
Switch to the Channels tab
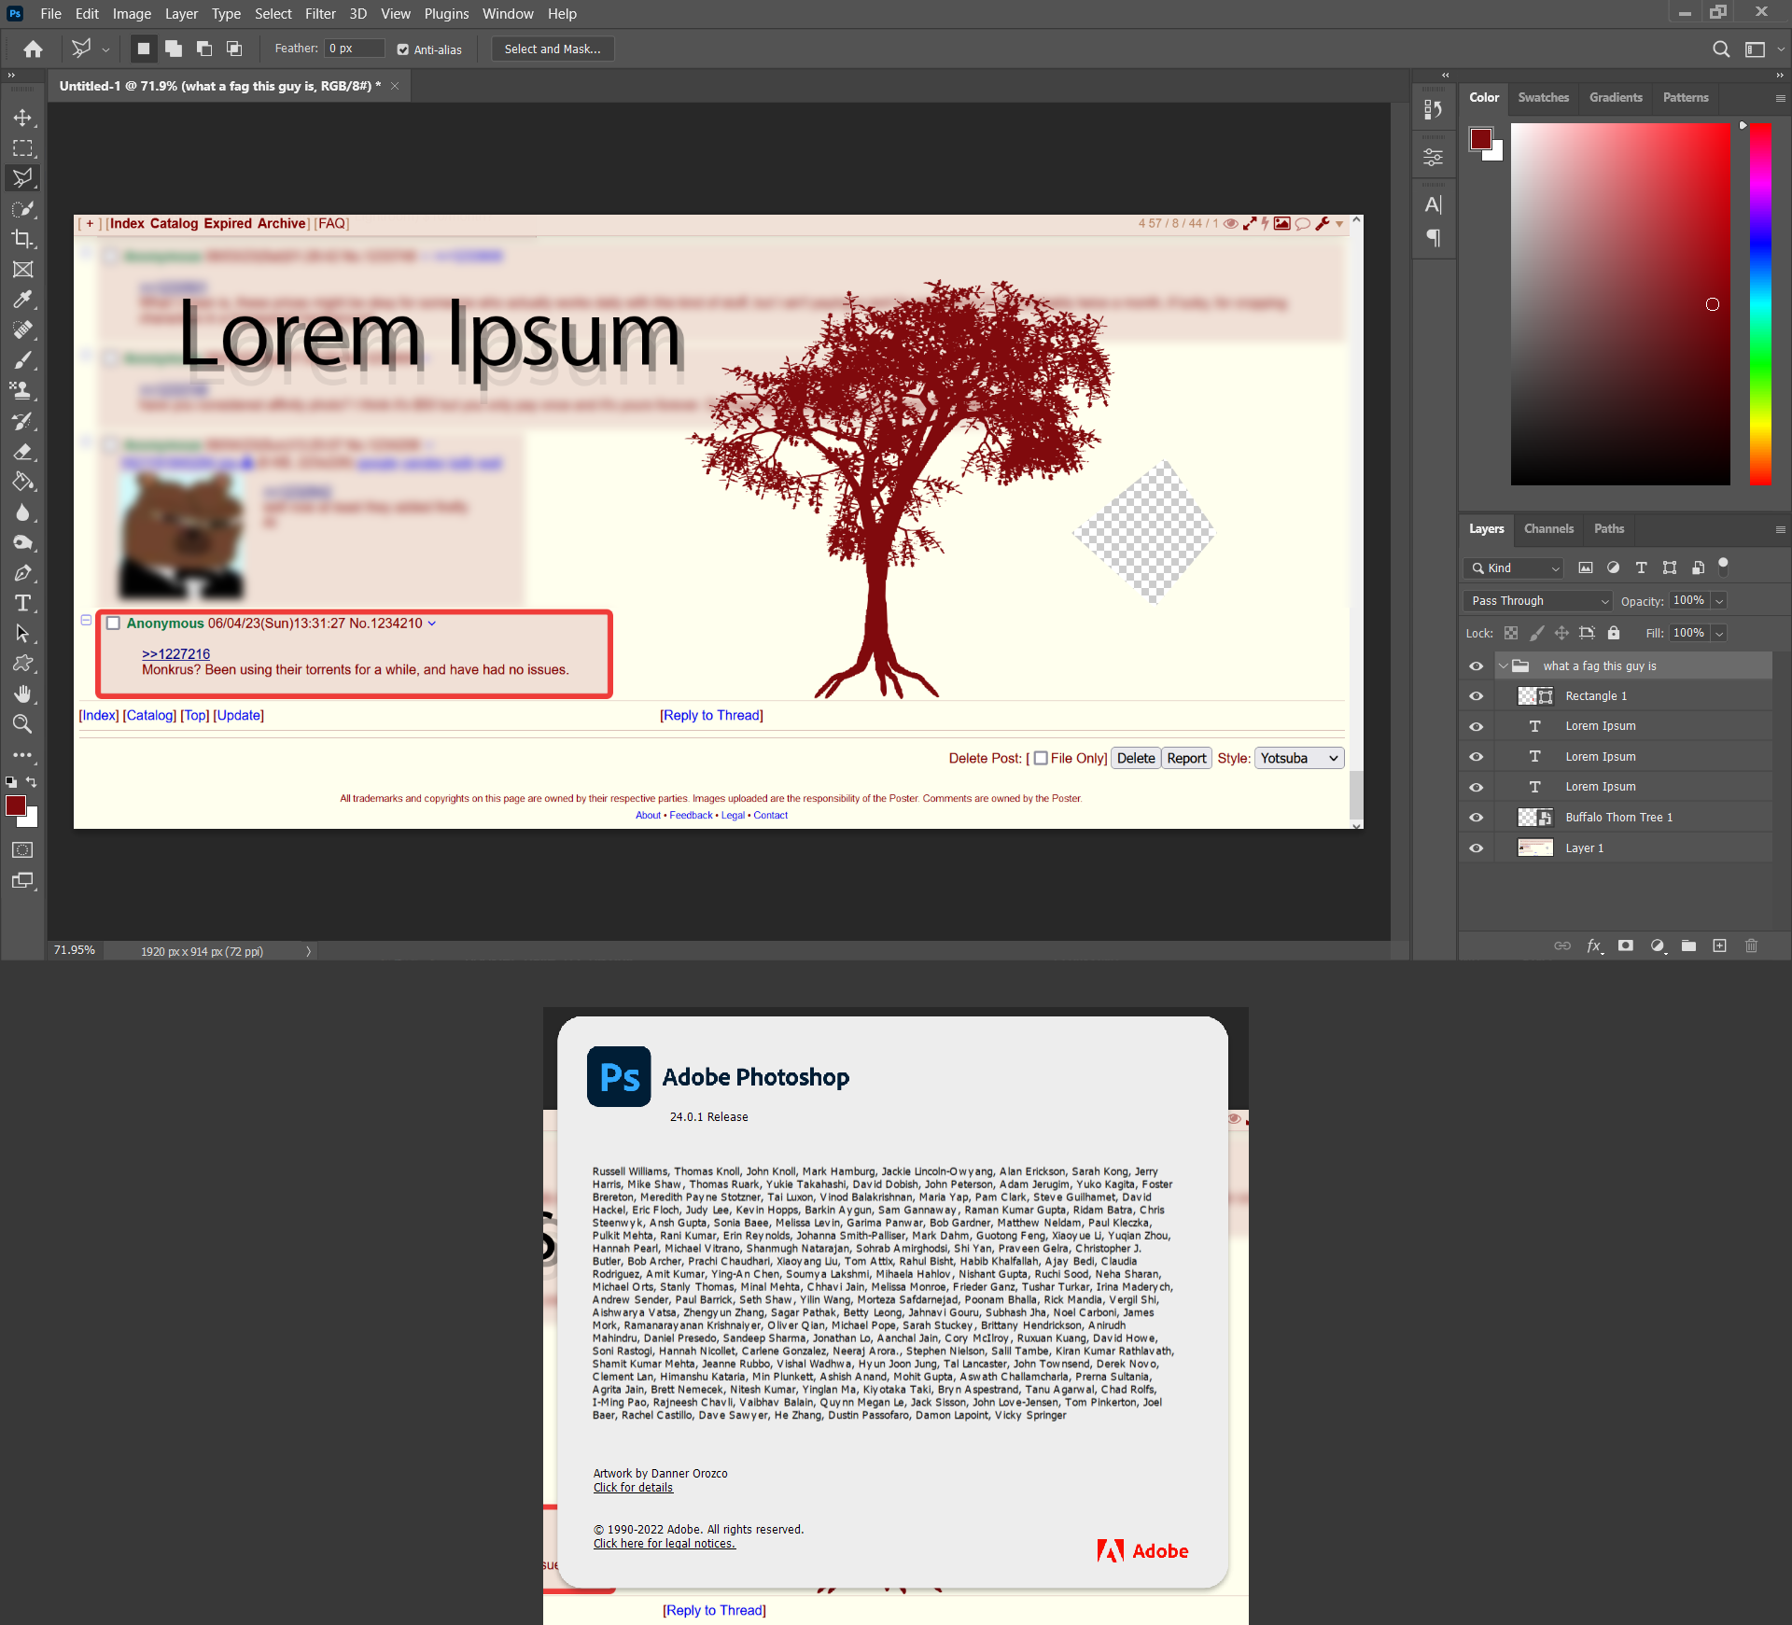tap(1548, 528)
